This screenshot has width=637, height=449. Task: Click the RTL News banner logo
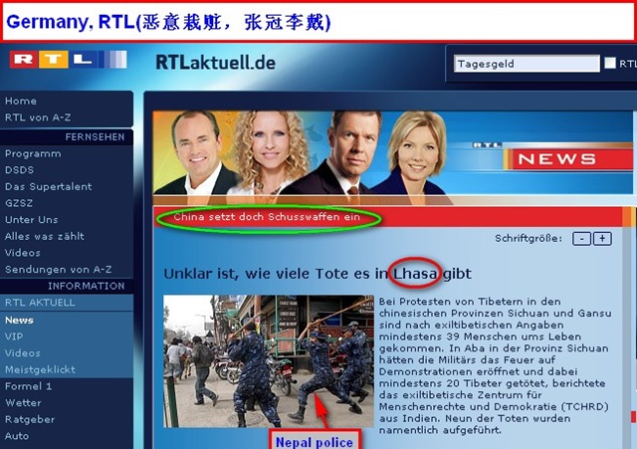556,157
